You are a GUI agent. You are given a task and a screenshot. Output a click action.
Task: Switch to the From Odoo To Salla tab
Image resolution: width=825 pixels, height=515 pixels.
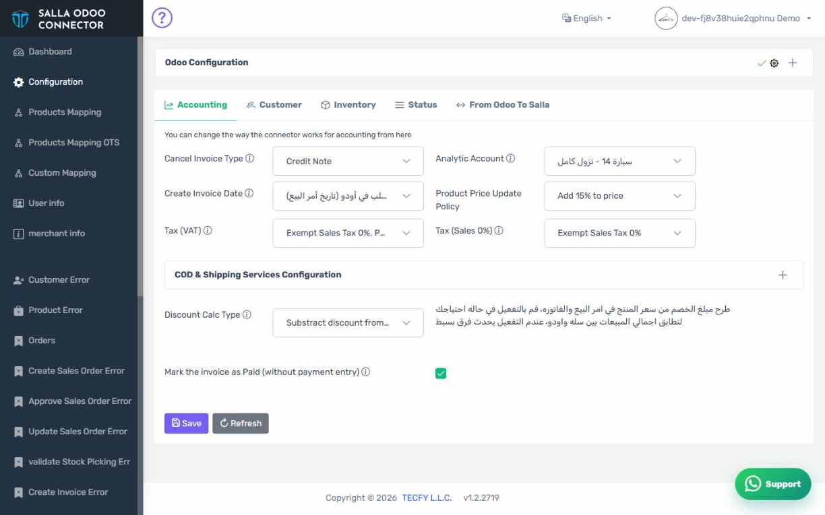tap(502, 105)
